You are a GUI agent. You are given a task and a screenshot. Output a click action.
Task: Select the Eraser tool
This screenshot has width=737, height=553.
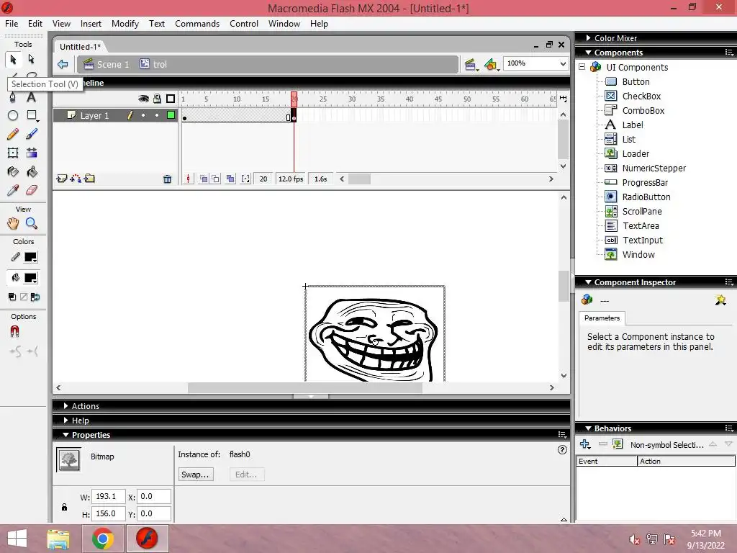32,190
